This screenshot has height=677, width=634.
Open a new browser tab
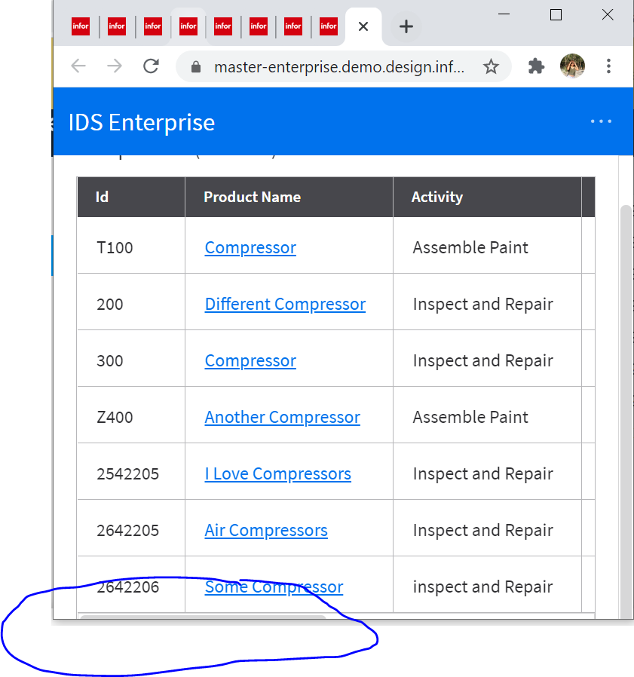[406, 27]
